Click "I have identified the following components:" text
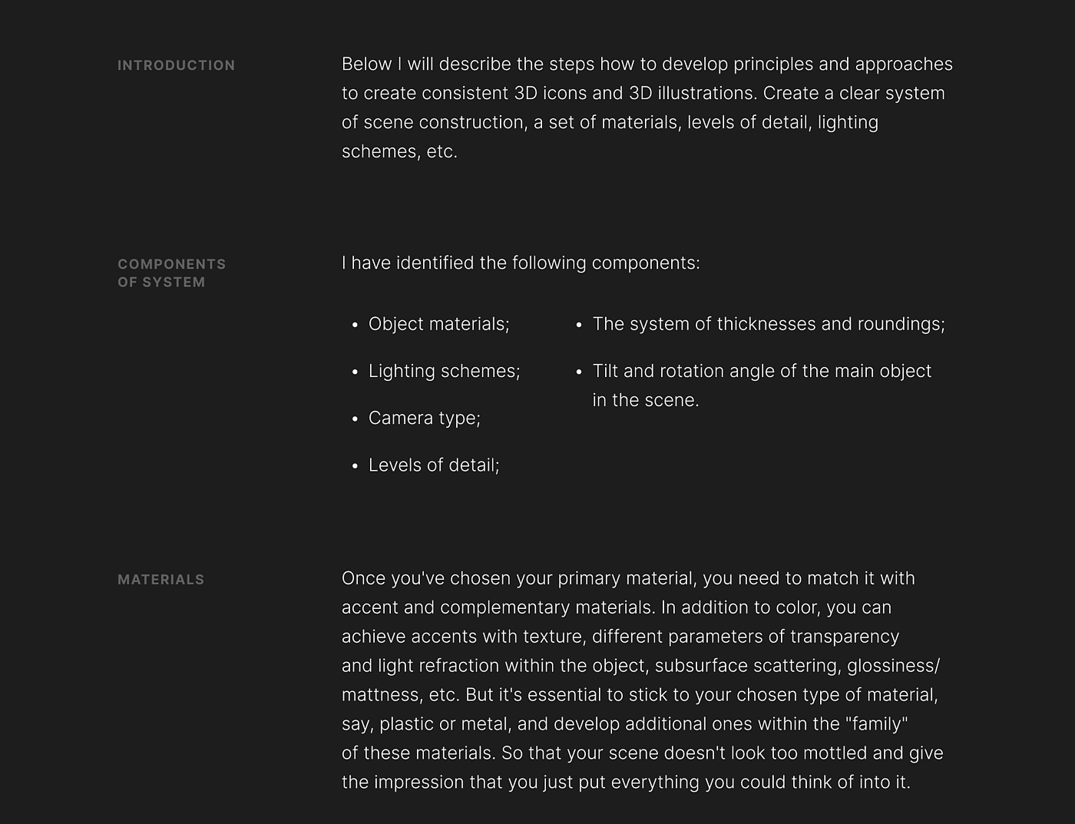 [x=521, y=263]
